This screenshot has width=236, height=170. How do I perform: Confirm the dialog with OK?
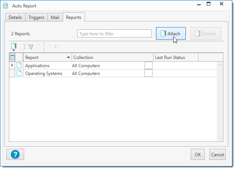tap(198, 154)
